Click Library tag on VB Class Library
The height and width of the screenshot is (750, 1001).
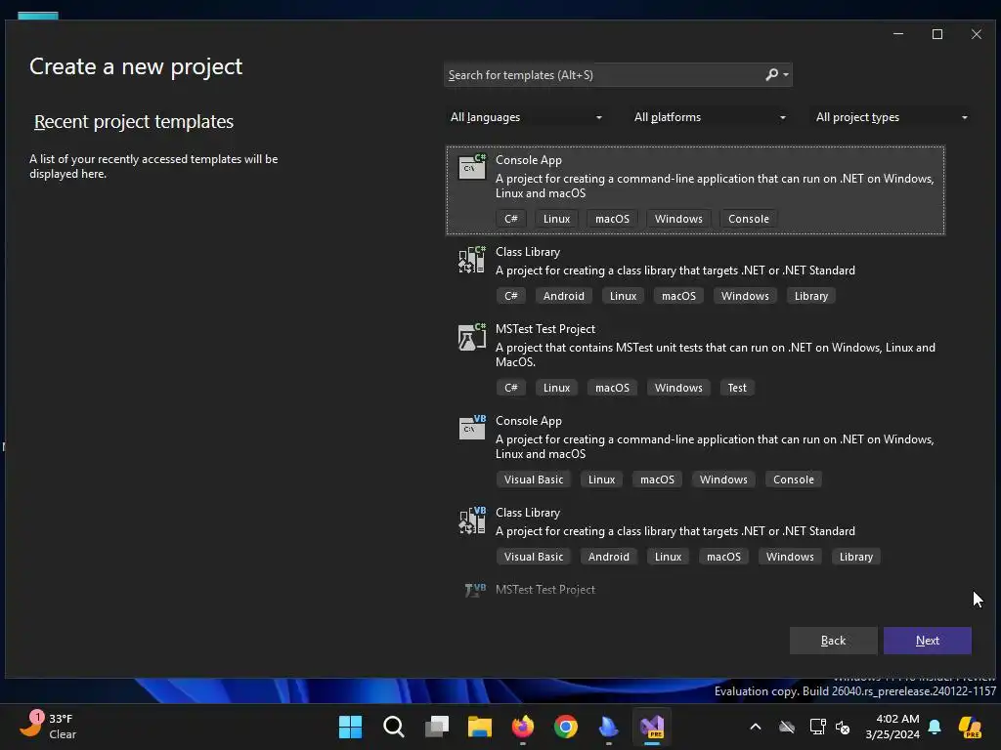(855, 557)
